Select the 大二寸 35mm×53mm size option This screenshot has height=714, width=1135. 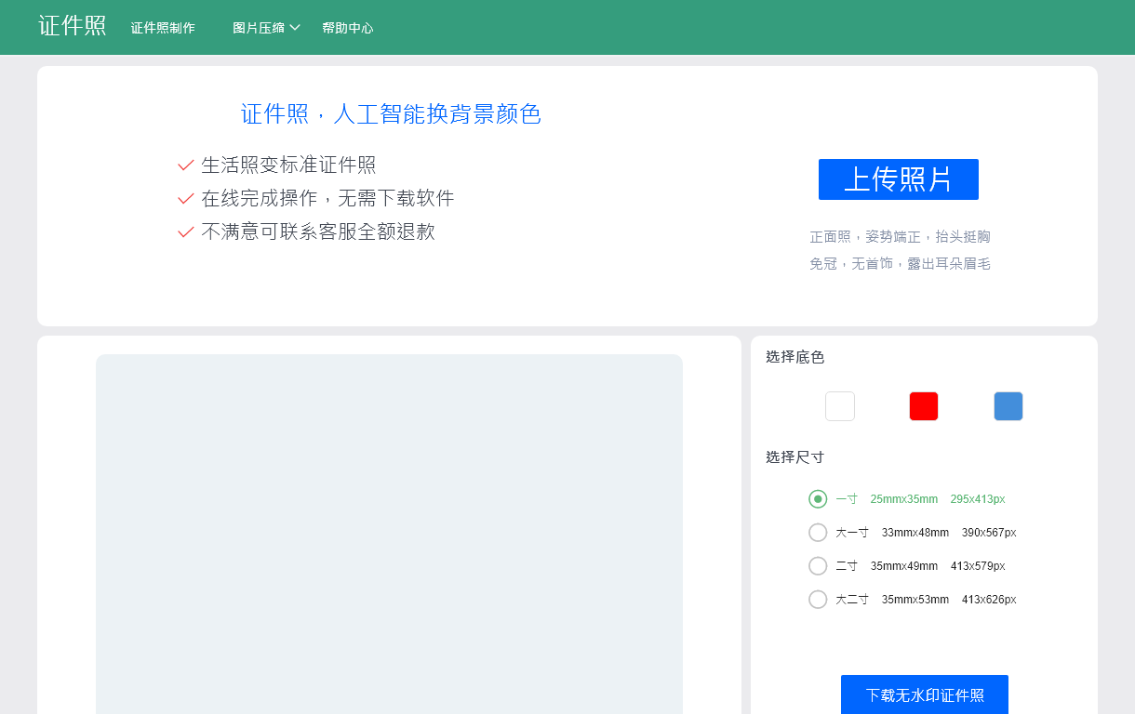(818, 599)
